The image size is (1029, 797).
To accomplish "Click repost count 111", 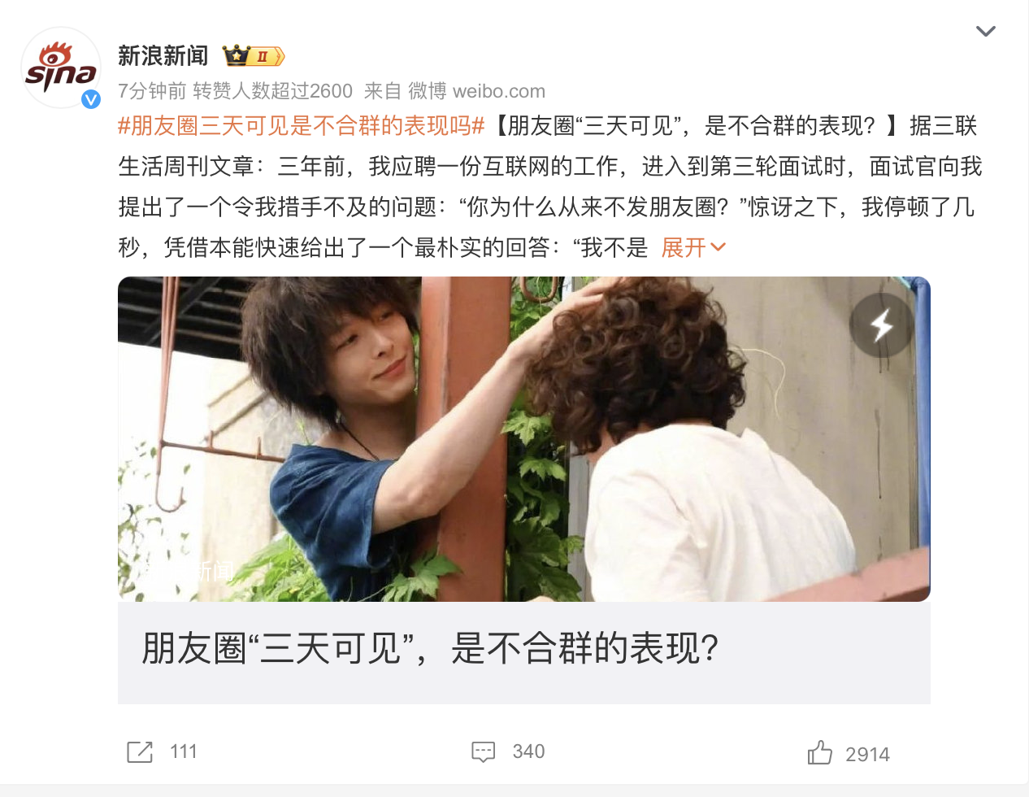I will point(184,751).
